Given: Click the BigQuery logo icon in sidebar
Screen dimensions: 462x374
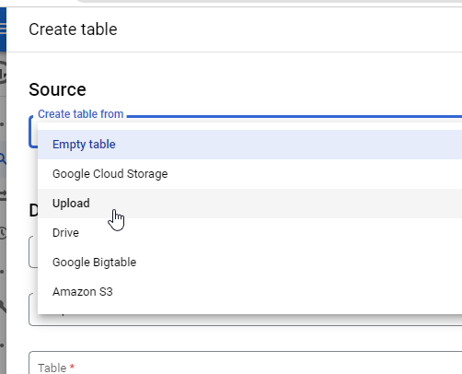Looking at the screenshot, I should pyautogui.click(x=3, y=73).
